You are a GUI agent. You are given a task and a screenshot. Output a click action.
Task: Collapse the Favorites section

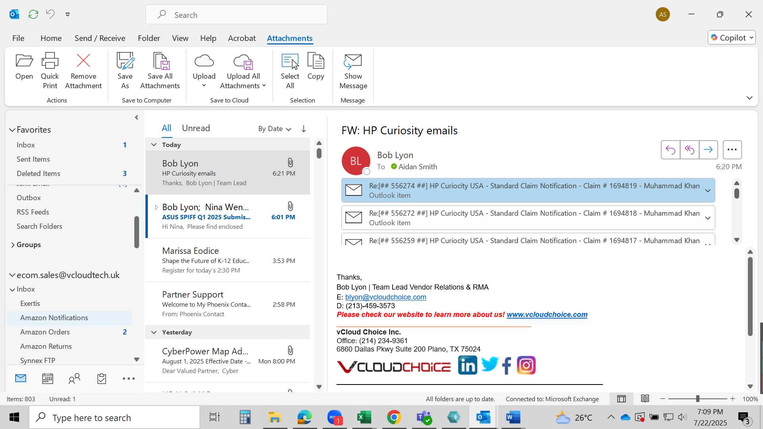(x=12, y=130)
